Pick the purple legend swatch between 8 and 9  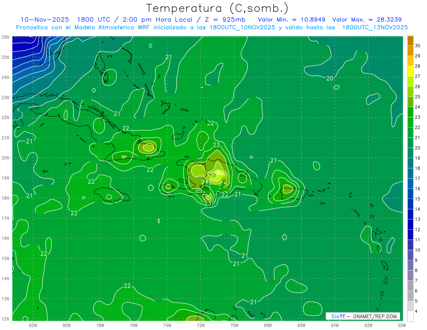pos(410,265)
